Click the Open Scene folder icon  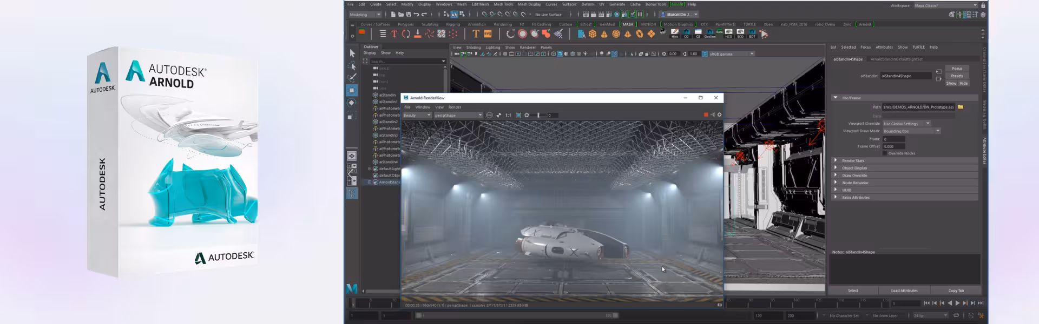click(x=401, y=15)
